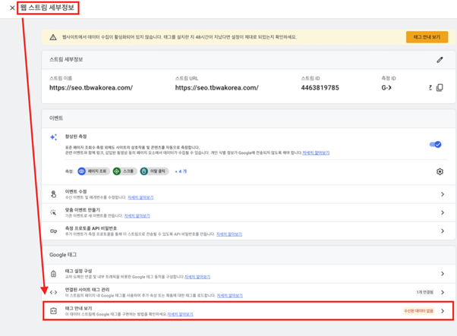Image resolution: width=457 pixels, height=336 pixels.
Task: Click the 태그 안내 보기 row icon
Action: pyautogui.click(x=53, y=311)
